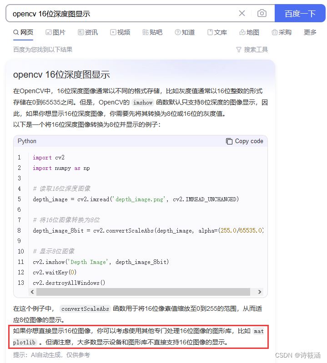Open the 资讯 tab
327x363 pixels.
pos(88,32)
